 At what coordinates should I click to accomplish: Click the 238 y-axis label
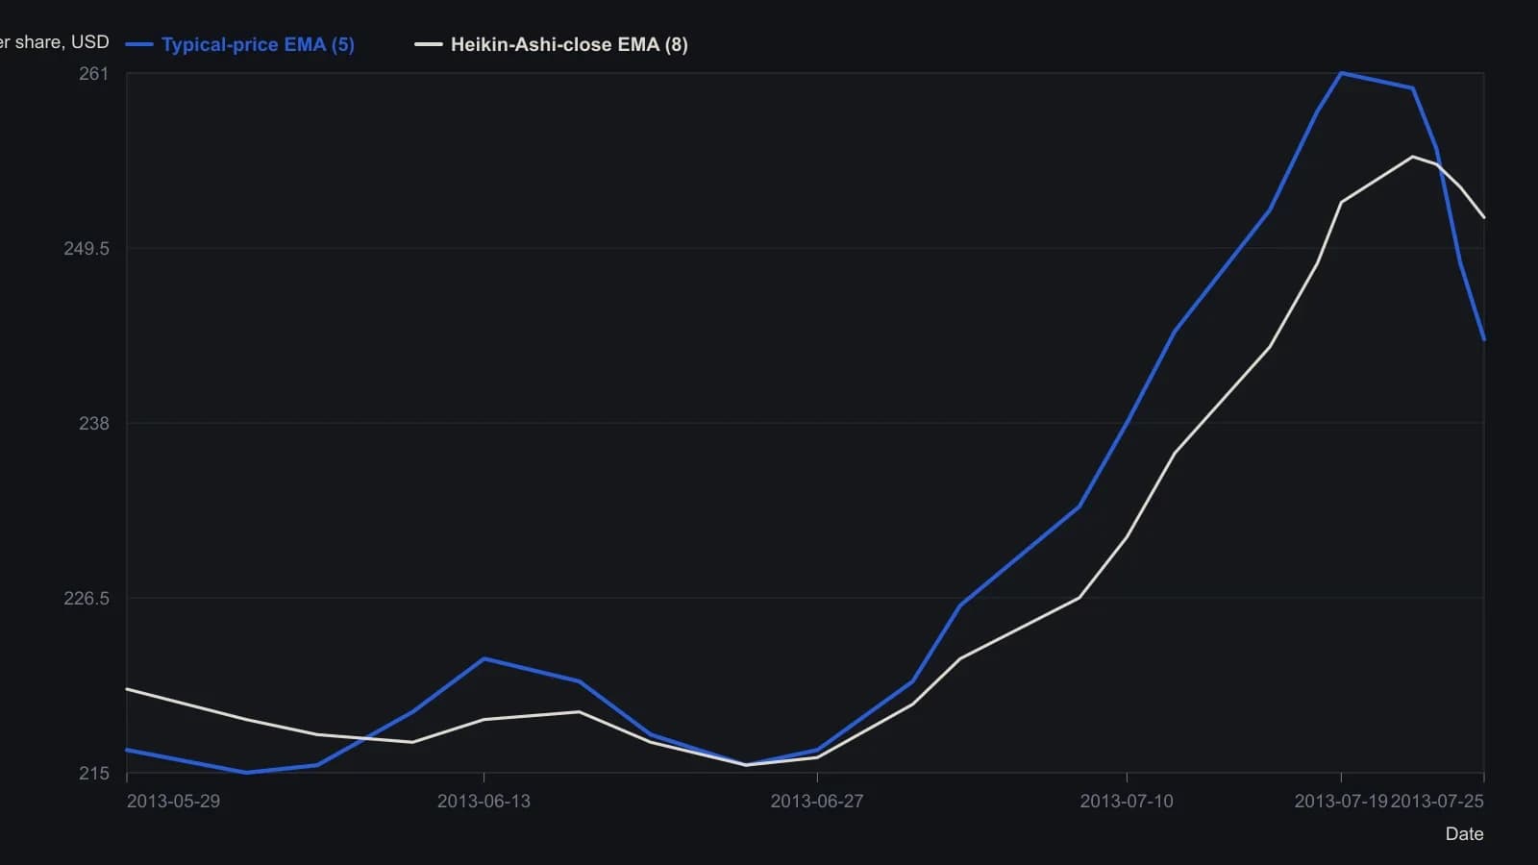point(94,424)
